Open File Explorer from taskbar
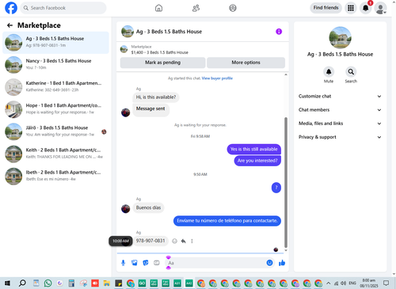The height and width of the screenshot is (289, 396). click(x=107, y=283)
